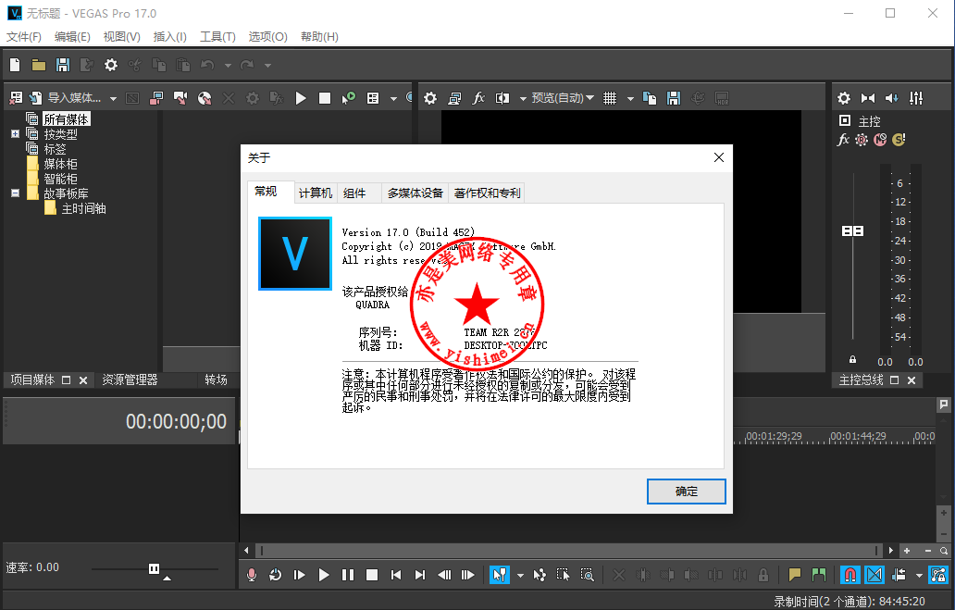Open the 导入媒体 dropdown arrow
955x610 pixels.
[x=113, y=99]
